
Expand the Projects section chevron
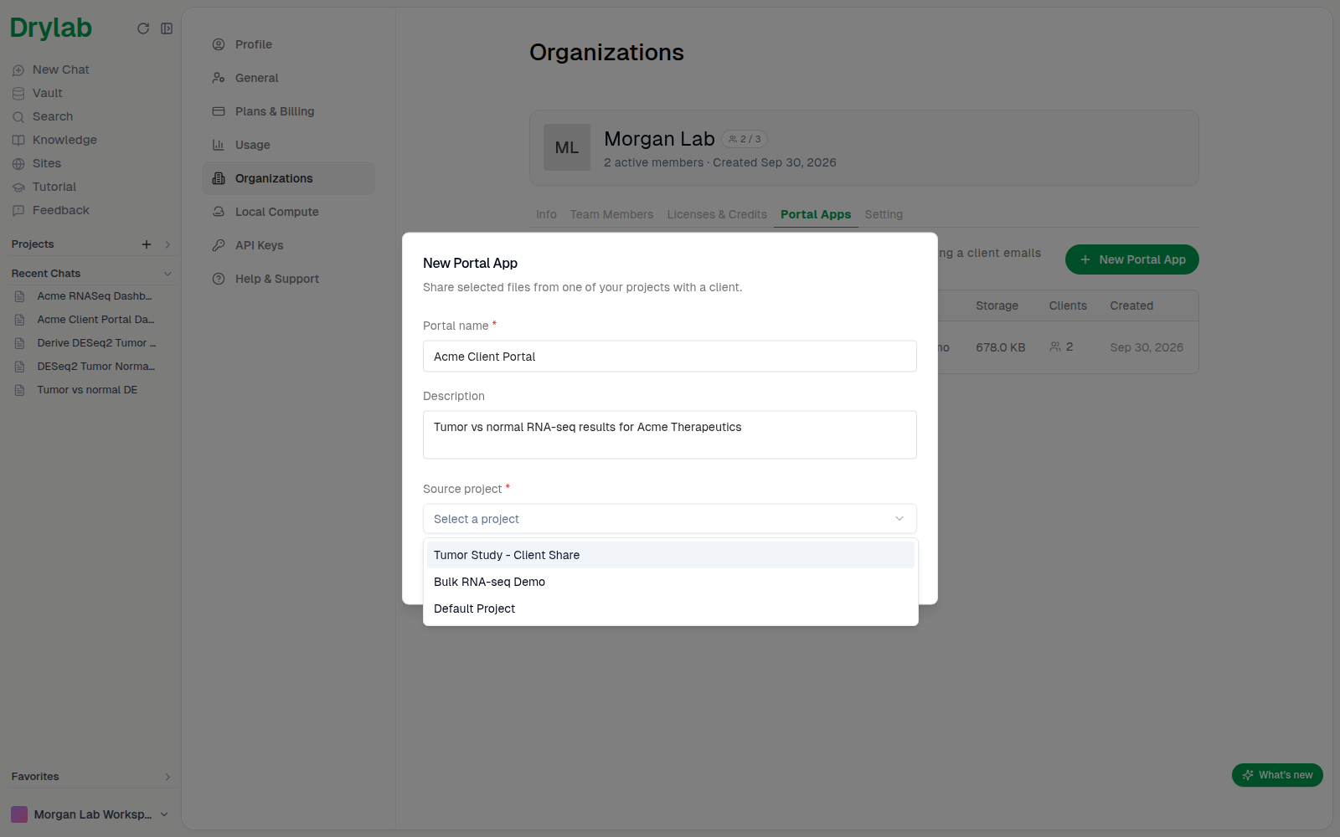click(167, 244)
